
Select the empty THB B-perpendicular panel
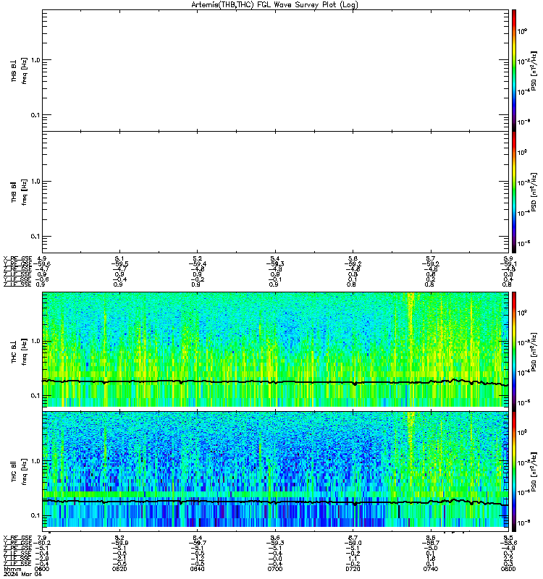coord(275,70)
